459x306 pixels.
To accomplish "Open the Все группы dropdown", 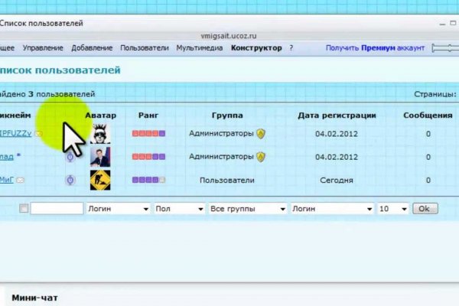I will coord(247,209).
